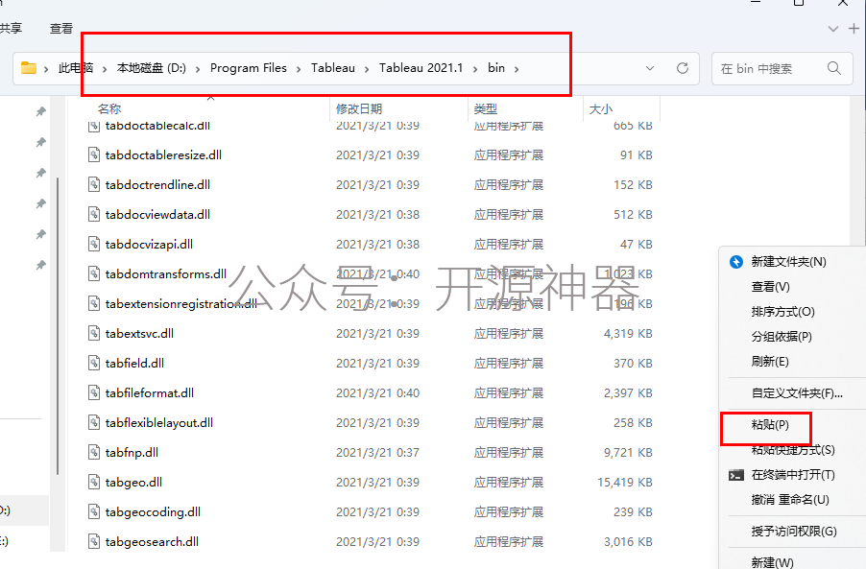The height and width of the screenshot is (569, 866).
Task: Choose 粘贴快捷方式(S) in context menu
Action: click(x=793, y=450)
